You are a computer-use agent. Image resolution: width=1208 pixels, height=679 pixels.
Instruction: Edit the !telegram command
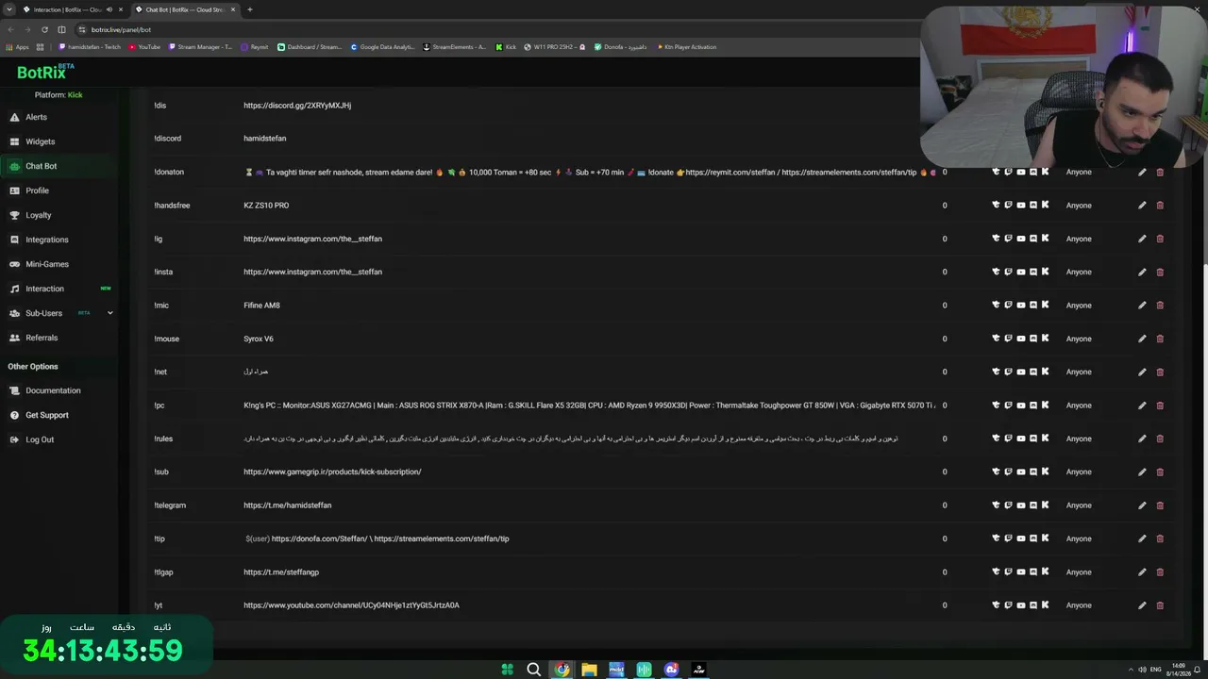tap(1142, 505)
